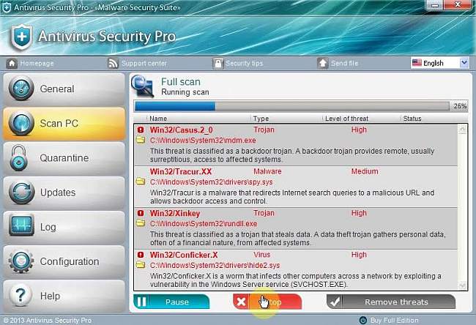
Task: Click the Security tips padlock icon
Action: pyautogui.click(x=218, y=64)
